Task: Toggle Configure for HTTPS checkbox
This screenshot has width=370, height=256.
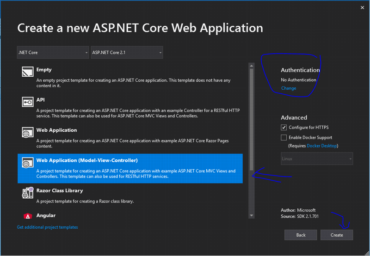Action: tap(284, 127)
